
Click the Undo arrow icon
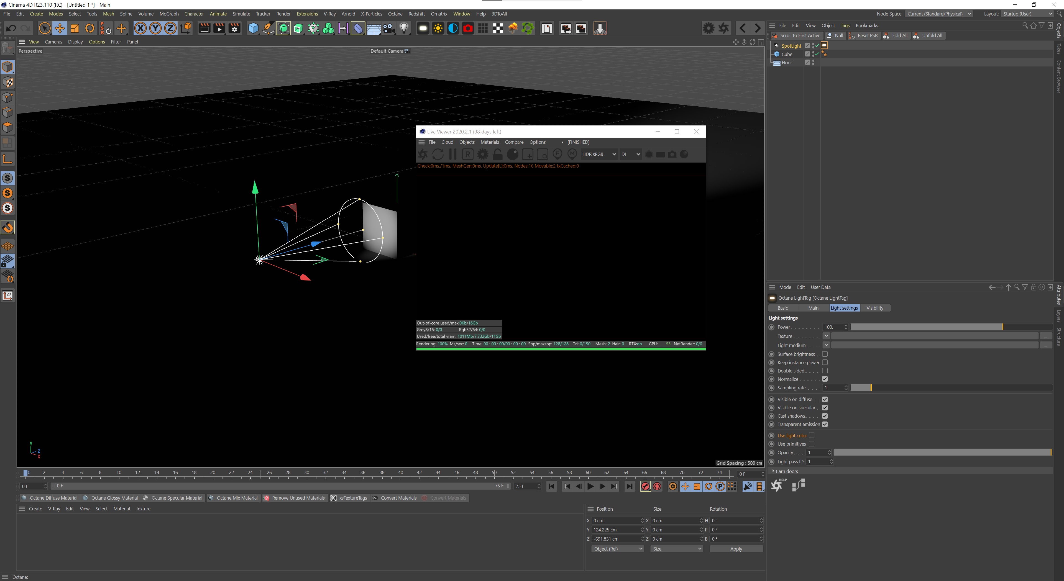tap(11, 29)
